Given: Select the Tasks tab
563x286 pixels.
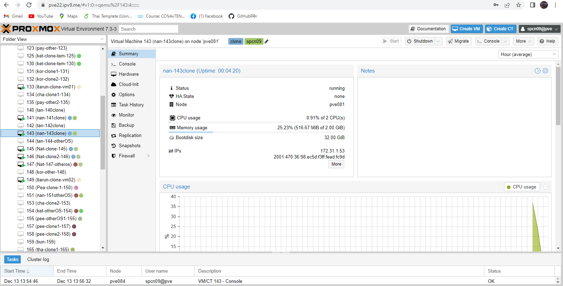Looking at the screenshot, I should (12, 260).
